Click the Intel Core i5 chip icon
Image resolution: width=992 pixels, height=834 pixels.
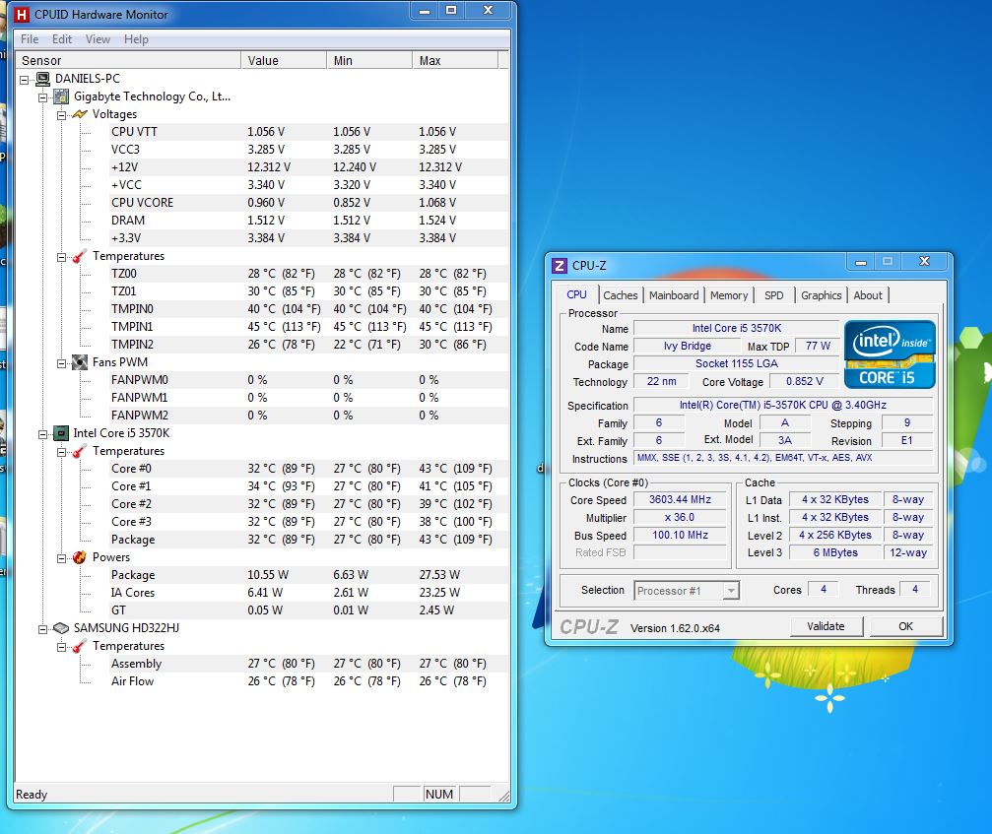click(61, 433)
